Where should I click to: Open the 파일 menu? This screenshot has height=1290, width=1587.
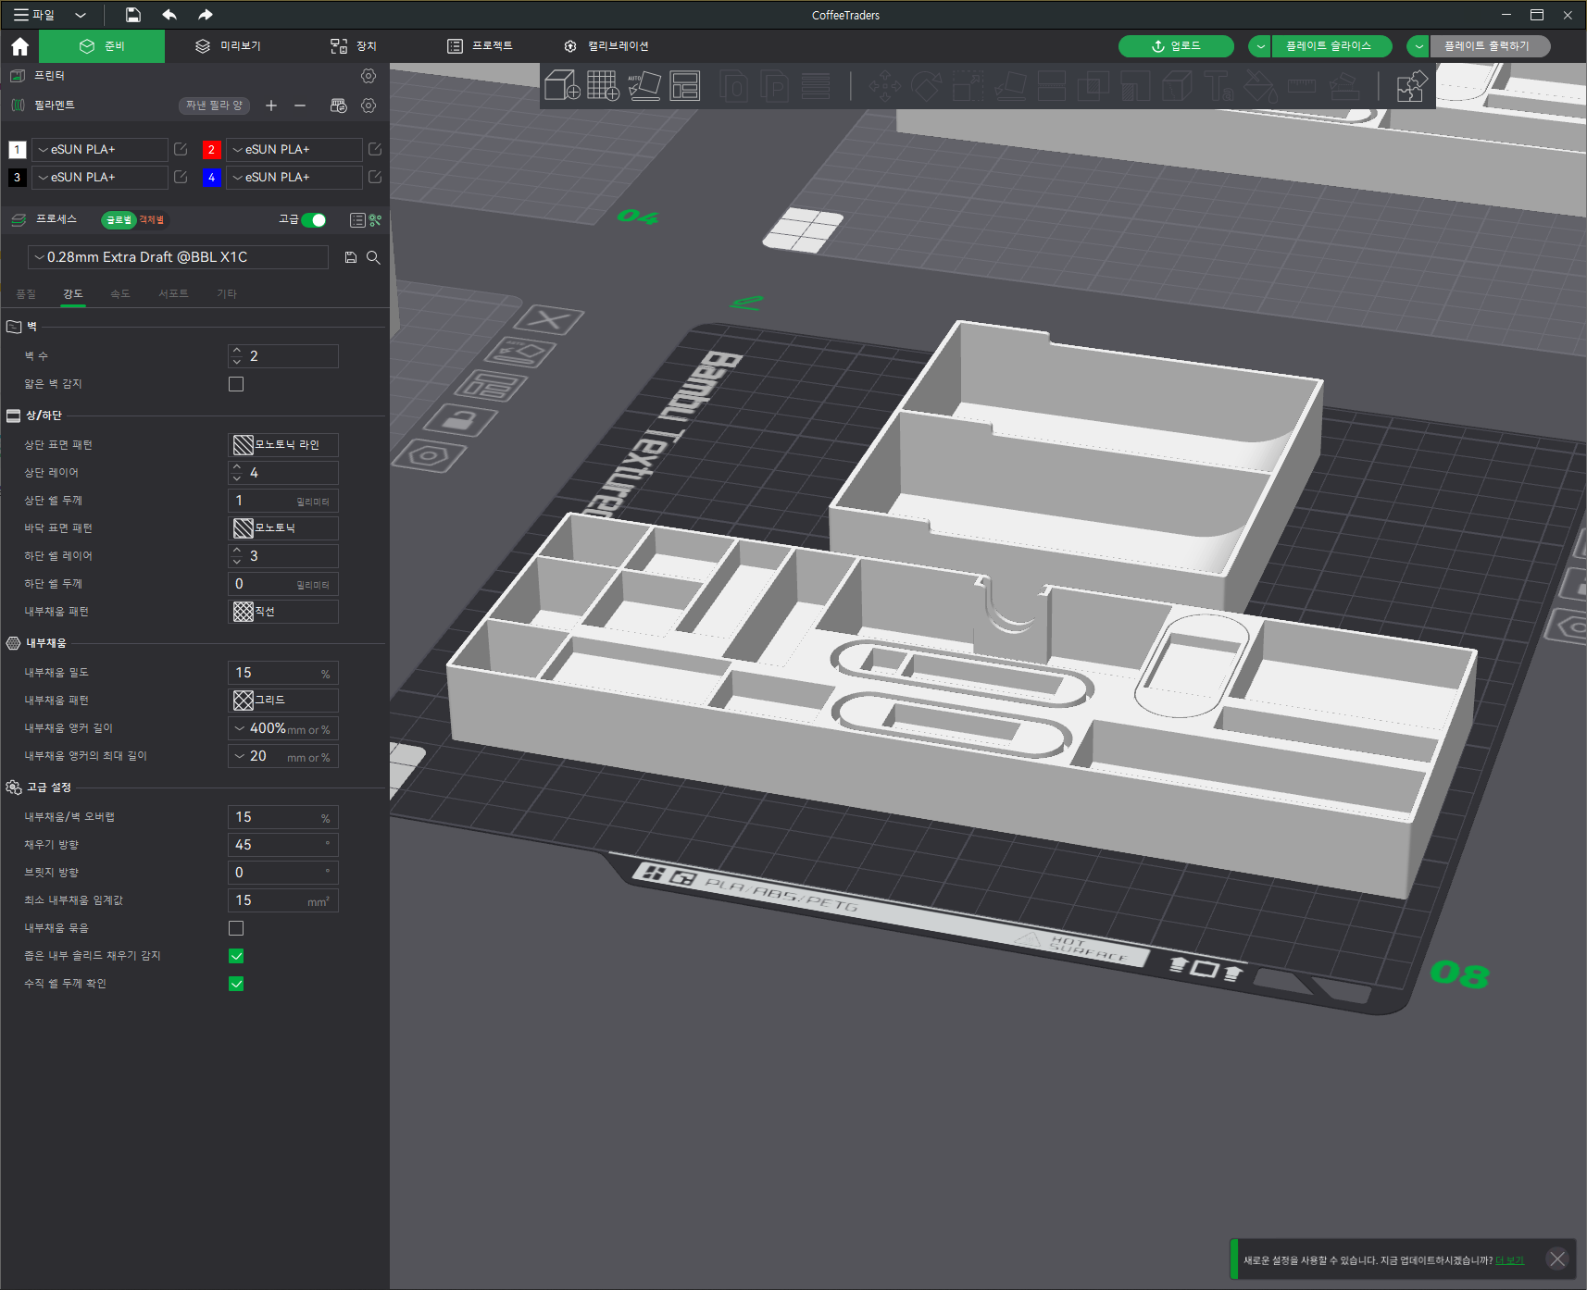(34, 15)
